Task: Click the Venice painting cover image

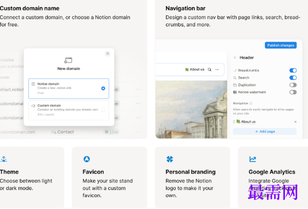Action: (191, 109)
